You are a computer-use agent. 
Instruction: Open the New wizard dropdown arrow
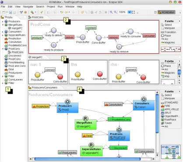point(7,12)
